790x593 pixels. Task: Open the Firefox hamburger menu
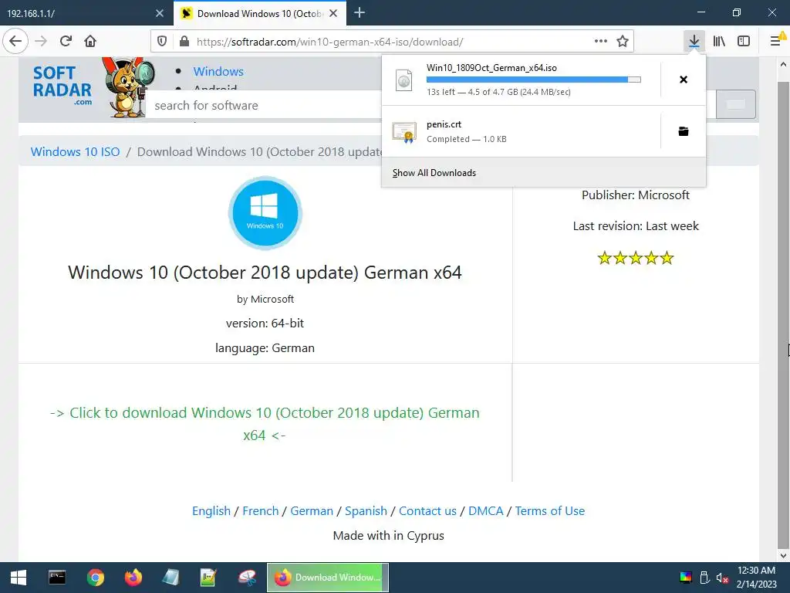click(x=776, y=41)
